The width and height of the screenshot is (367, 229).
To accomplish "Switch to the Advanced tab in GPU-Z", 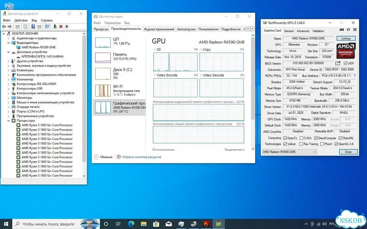I will point(303,31).
